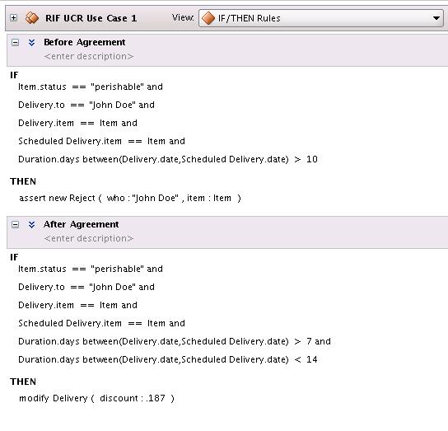Click the orange diamond icon in View box

208,18
